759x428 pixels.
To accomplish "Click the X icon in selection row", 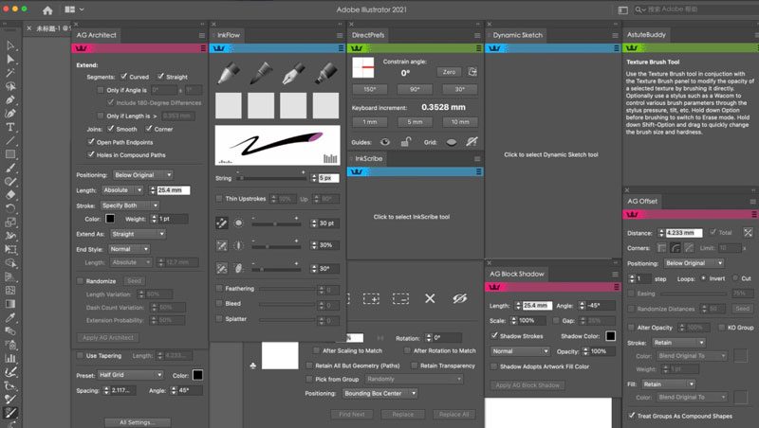I will [430, 298].
